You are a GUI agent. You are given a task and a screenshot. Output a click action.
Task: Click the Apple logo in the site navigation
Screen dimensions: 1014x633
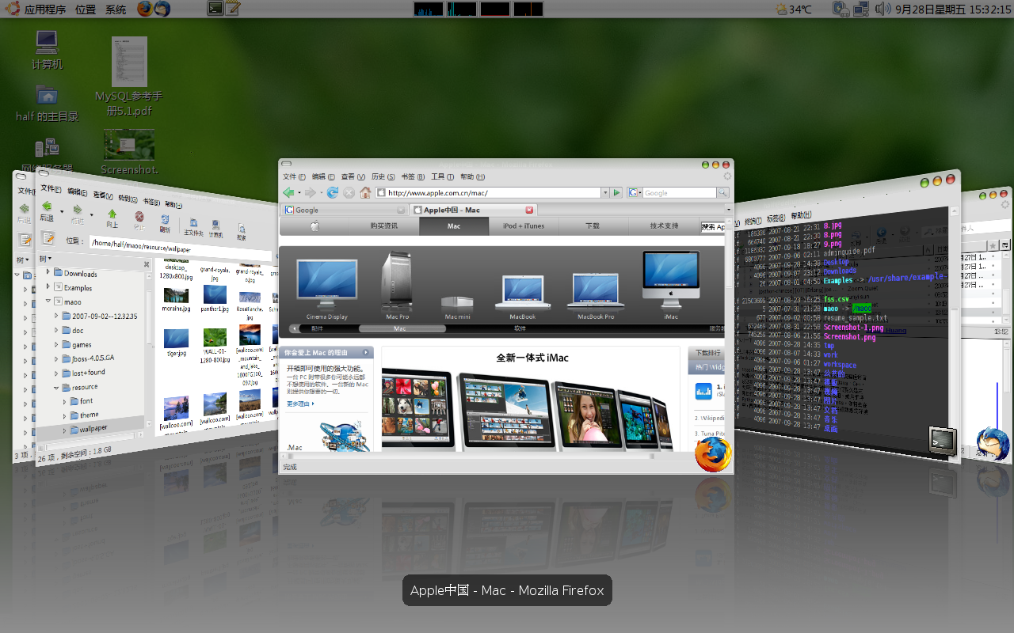coord(314,226)
